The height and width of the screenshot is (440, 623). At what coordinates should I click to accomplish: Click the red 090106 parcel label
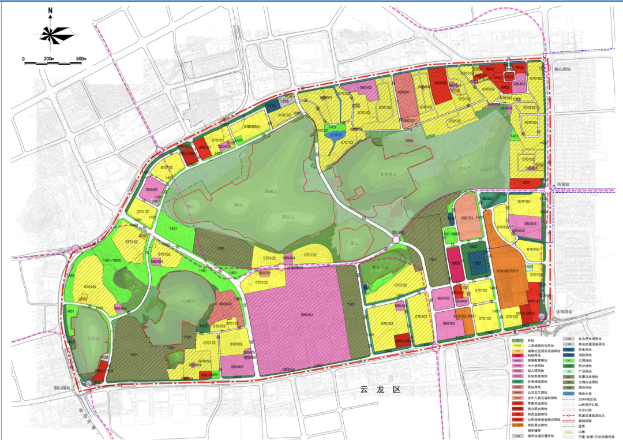tap(440, 83)
